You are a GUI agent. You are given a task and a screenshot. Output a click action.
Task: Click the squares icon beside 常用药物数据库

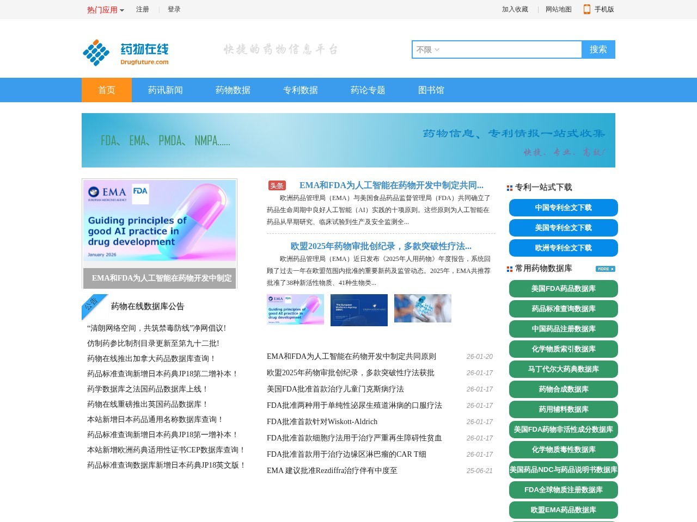pos(510,268)
